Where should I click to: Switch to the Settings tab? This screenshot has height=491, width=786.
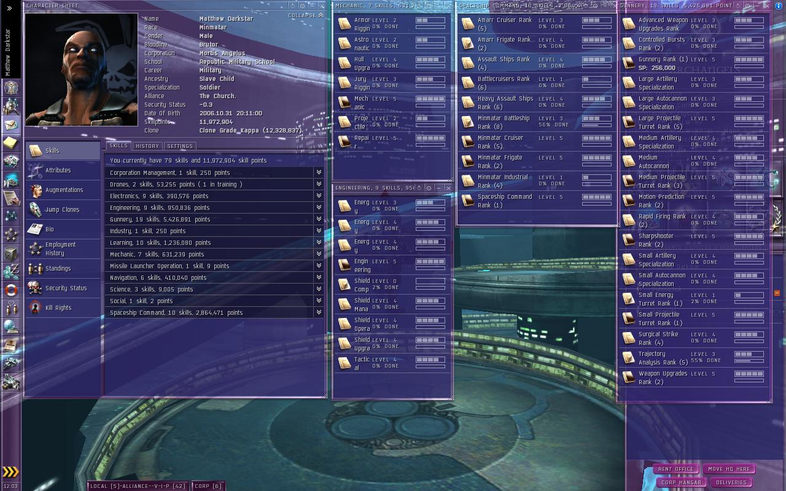(180, 146)
